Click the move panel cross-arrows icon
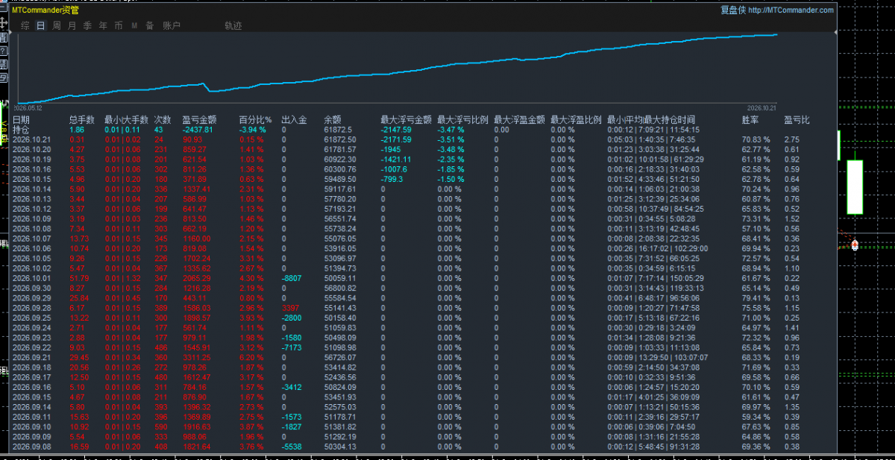 [x=4, y=23]
